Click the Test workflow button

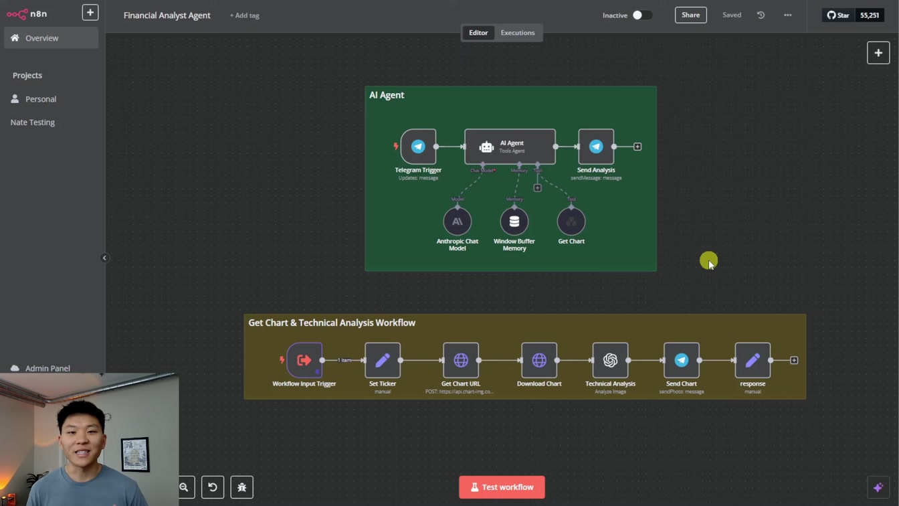pos(502,487)
